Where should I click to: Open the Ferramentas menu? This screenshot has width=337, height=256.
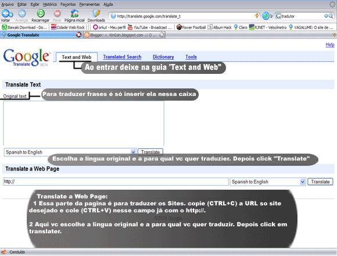coord(89,4)
